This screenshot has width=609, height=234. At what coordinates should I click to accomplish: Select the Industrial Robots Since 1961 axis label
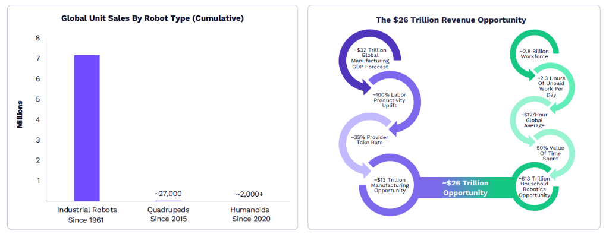[x=87, y=214]
